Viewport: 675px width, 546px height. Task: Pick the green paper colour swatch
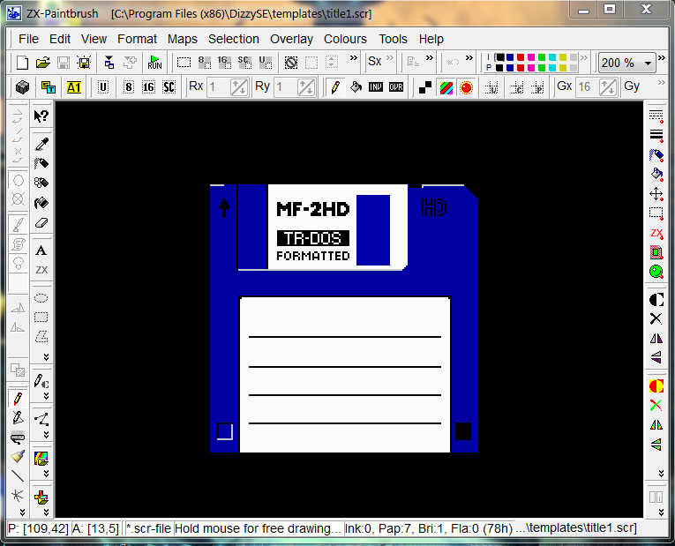542,68
